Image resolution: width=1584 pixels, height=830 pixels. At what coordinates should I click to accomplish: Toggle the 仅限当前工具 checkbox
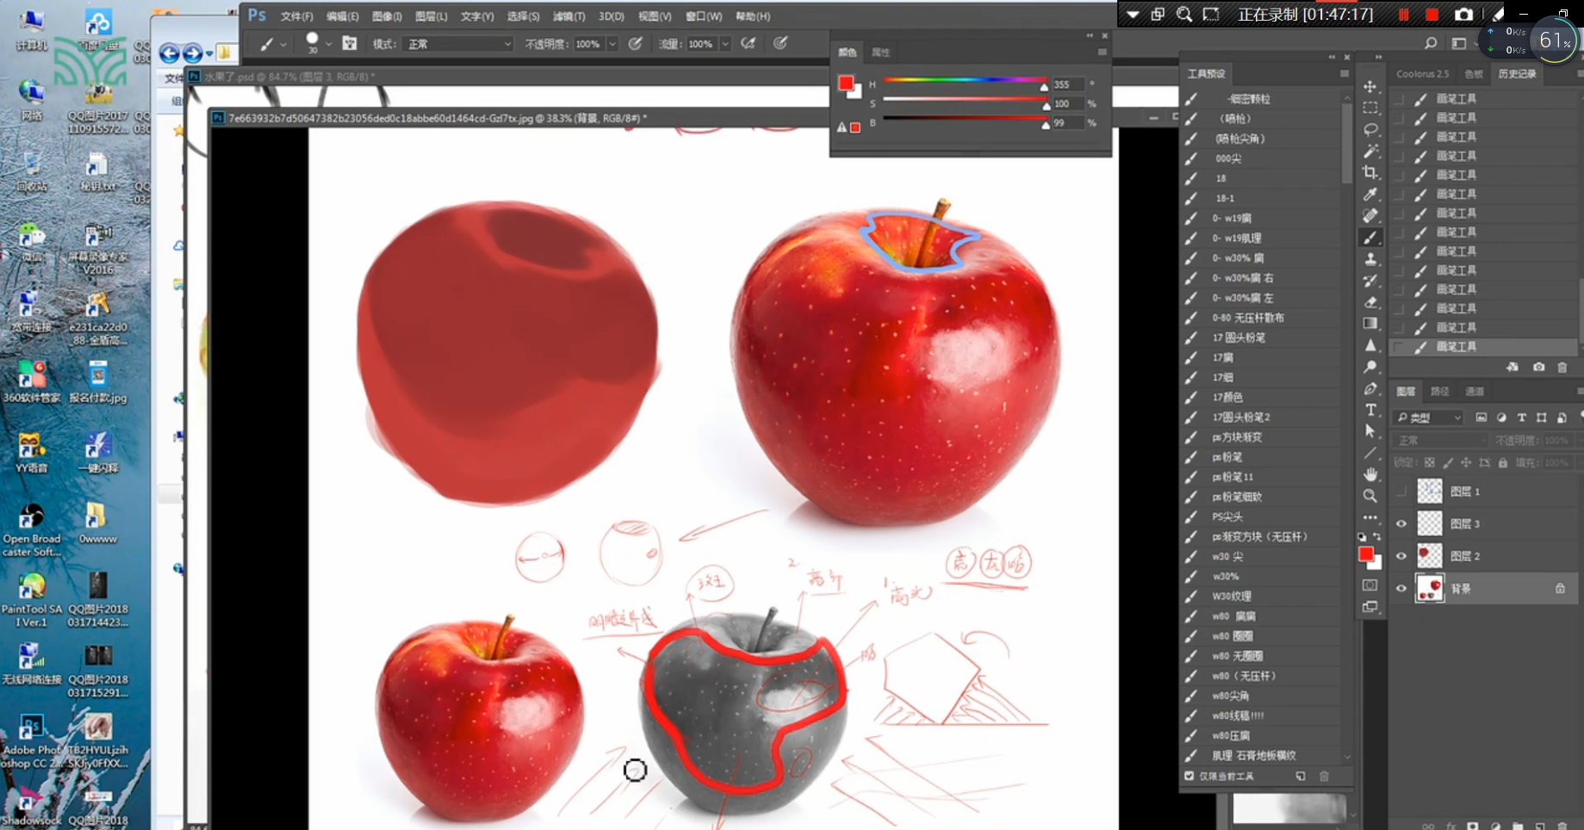(1190, 776)
